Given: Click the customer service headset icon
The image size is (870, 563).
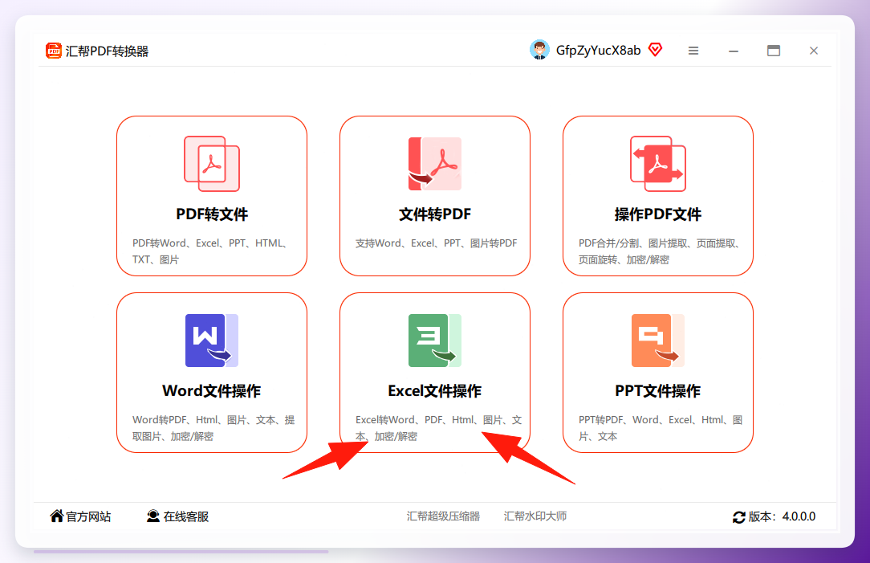Looking at the screenshot, I should click(153, 516).
